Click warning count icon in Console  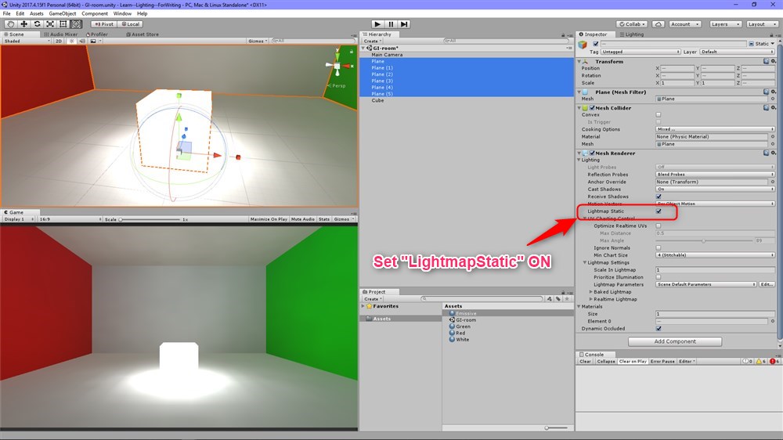click(759, 361)
